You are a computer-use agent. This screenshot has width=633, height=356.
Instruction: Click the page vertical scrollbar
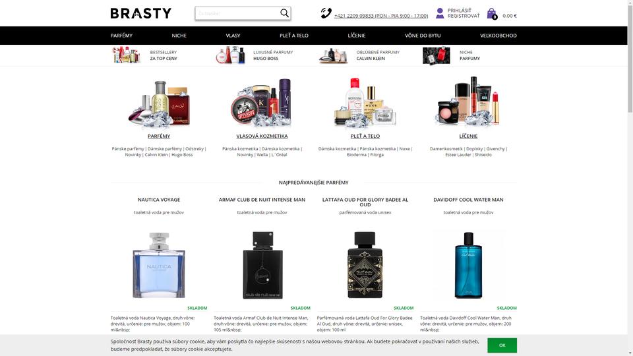click(x=630, y=178)
